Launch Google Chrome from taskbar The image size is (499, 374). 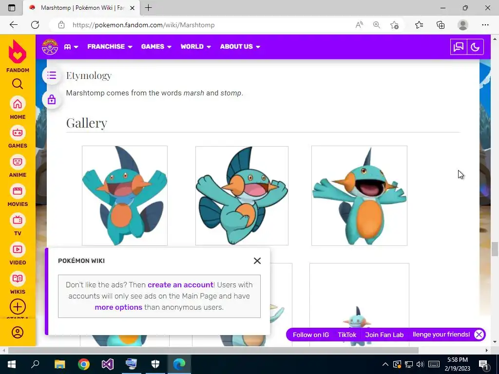(x=84, y=364)
